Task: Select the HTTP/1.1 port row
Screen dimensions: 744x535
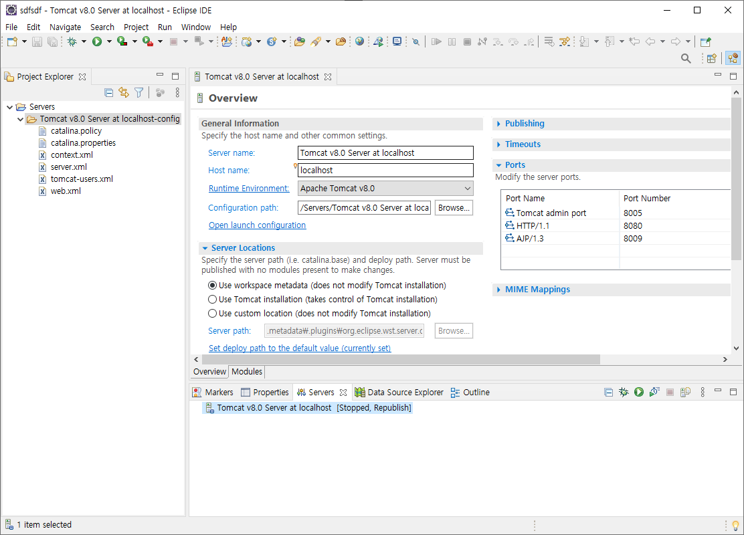Action: [617, 226]
